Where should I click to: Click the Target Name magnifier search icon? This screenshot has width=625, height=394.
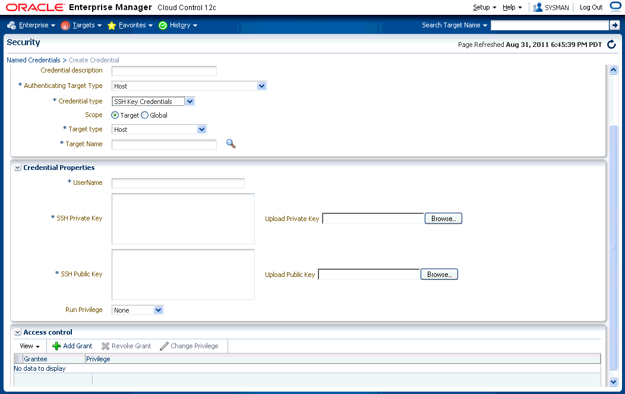tap(231, 144)
